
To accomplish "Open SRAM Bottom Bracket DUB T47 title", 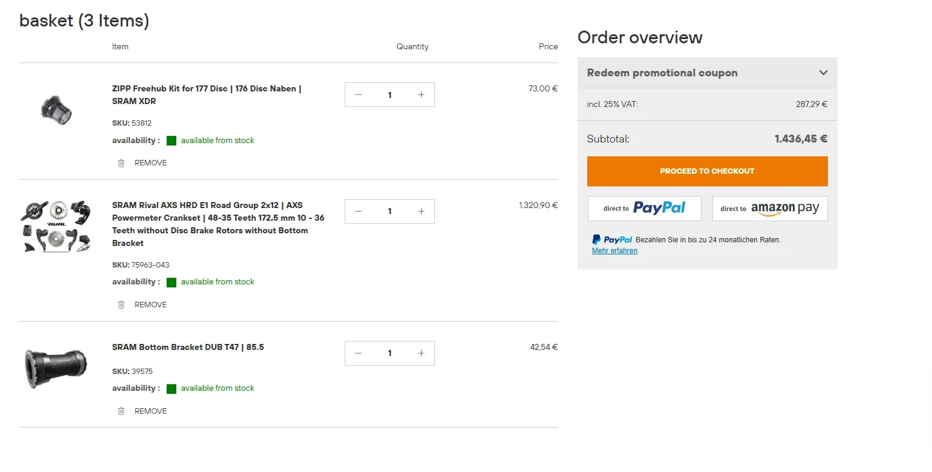I will tap(188, 347).
